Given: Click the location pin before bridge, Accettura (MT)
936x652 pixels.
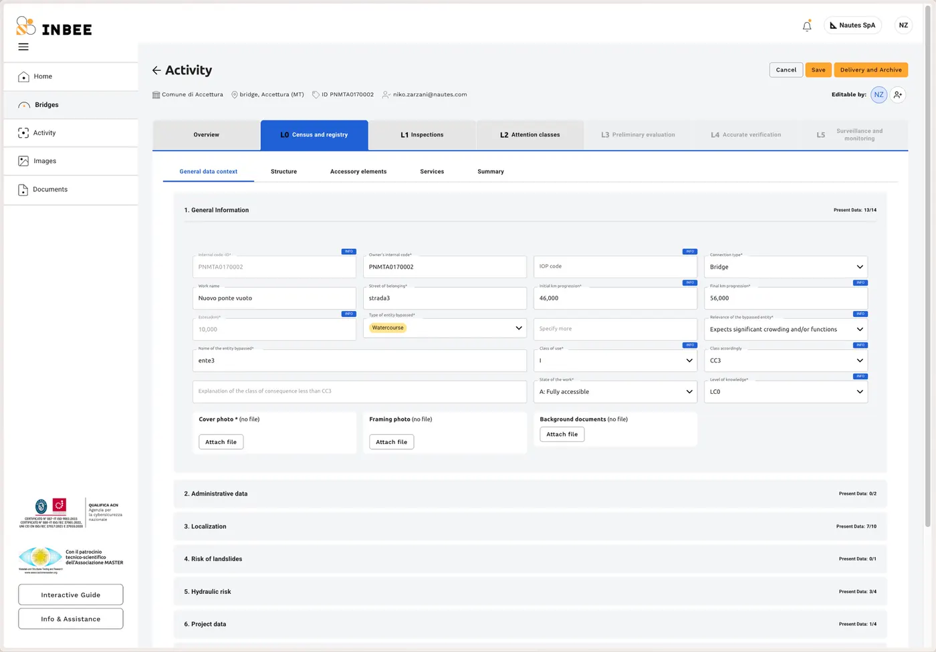Looking at the screenshot, I should pyautogui.click(x=235, y=95).
